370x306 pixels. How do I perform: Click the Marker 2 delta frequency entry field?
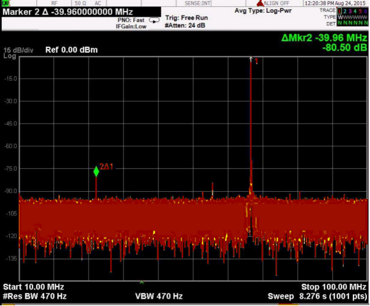[68, 12]
